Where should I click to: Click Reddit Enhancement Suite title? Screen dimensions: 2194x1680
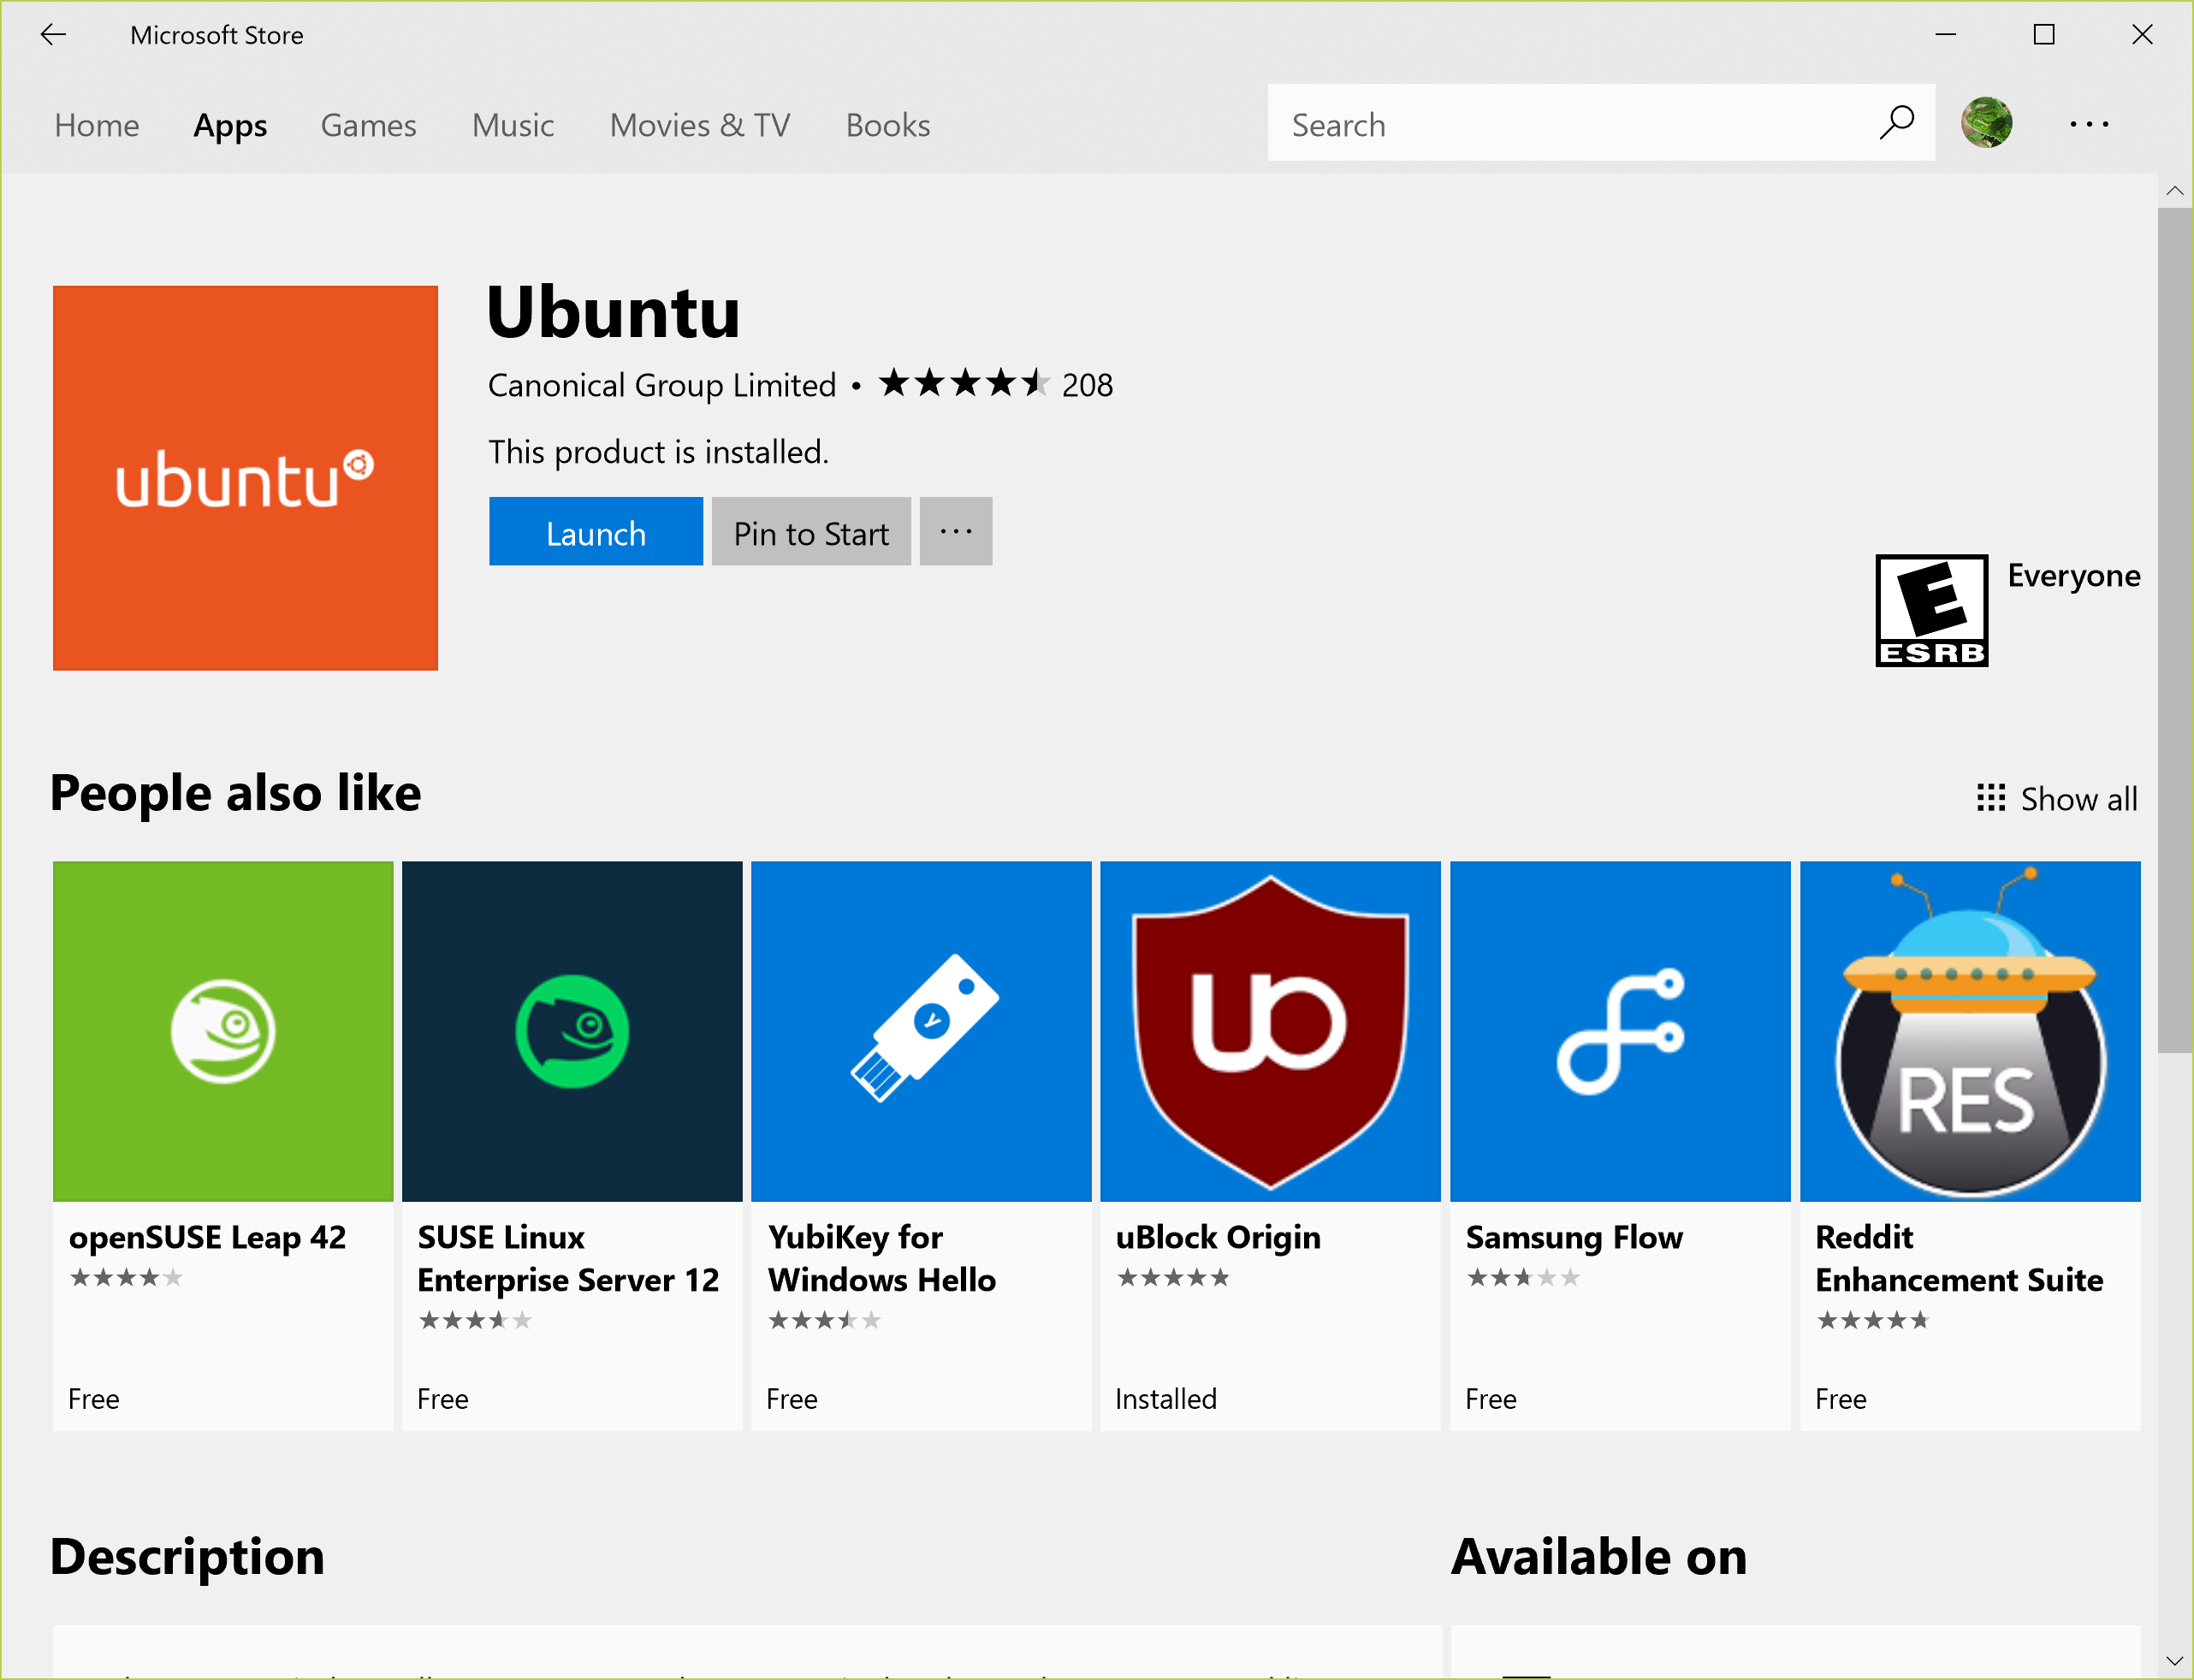[x=1959, y=1259]
